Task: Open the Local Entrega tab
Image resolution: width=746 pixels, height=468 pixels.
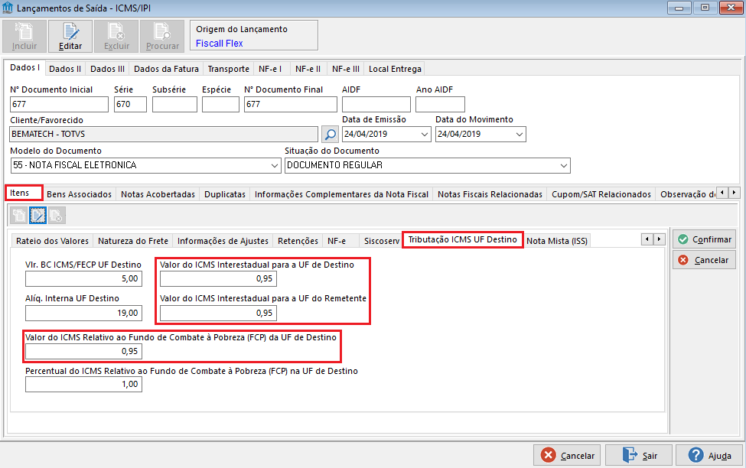Action: click(x=395, y=69)
